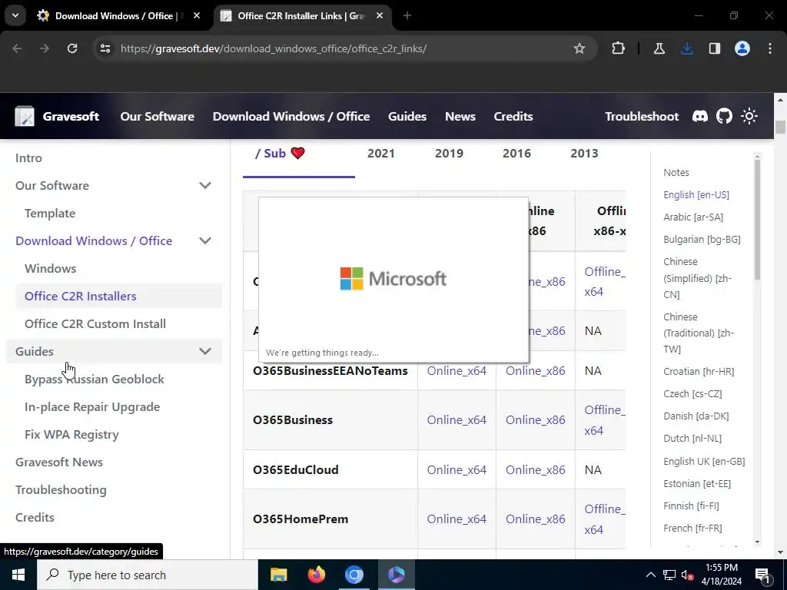Collapse Download Windows / Office sidebar chevron
787x590 pixels.
pos(204,240)
